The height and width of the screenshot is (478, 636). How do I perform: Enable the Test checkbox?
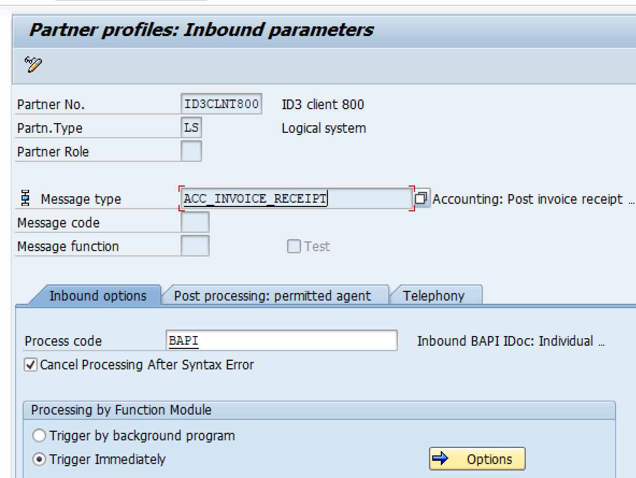point(294,246)
